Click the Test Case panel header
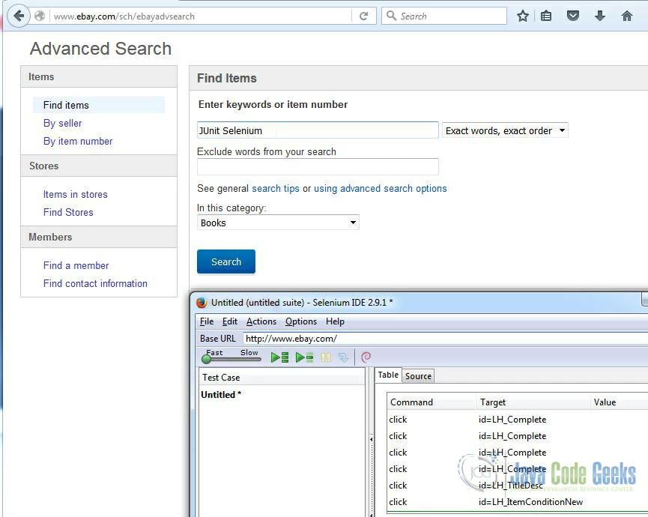This screenshot has height=517, width=648. [x=282, y=378]
